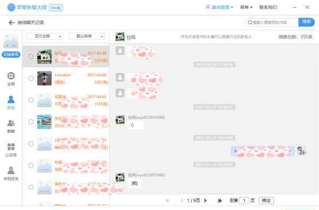Click the blue sent message bubble

tap(263, 151)
